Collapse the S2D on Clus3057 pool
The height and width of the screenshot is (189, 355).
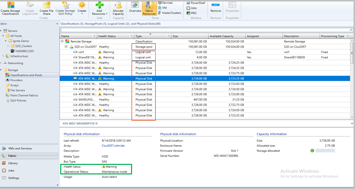click(x=66, y=47)
